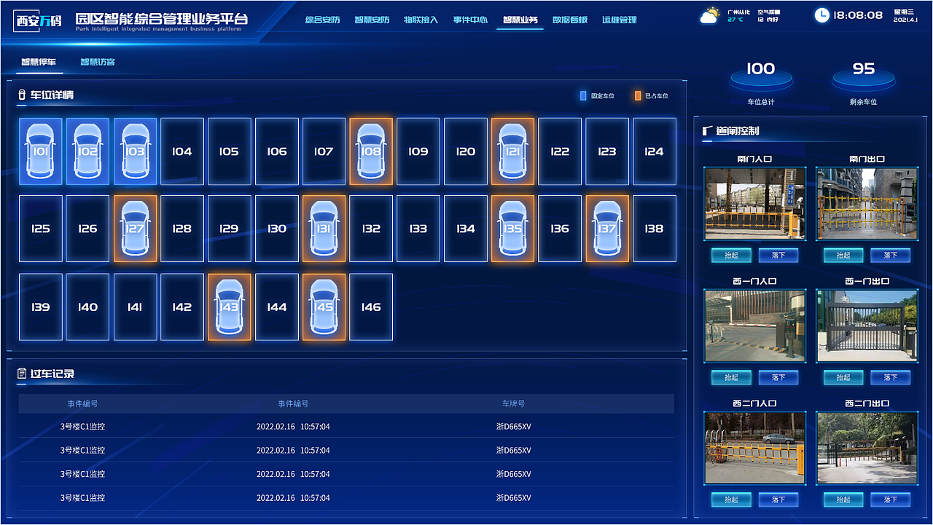Go to 物联接入 in top navigation
Image resolution: width=933 pixels, height=525 pixels.
[x=421, y=20]
